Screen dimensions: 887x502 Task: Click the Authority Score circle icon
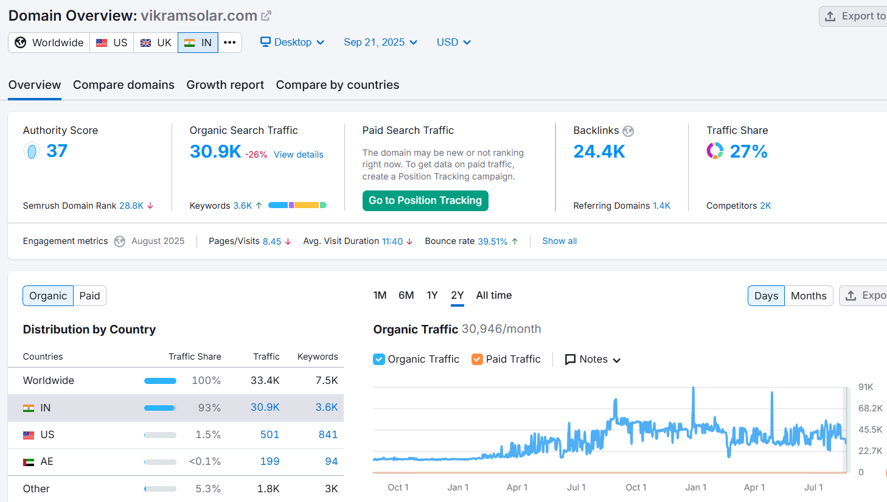click(32, 151)
